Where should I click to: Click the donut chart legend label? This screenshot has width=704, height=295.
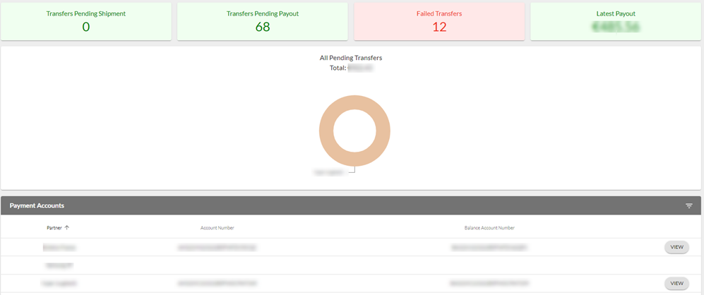(x=328, y=171)
